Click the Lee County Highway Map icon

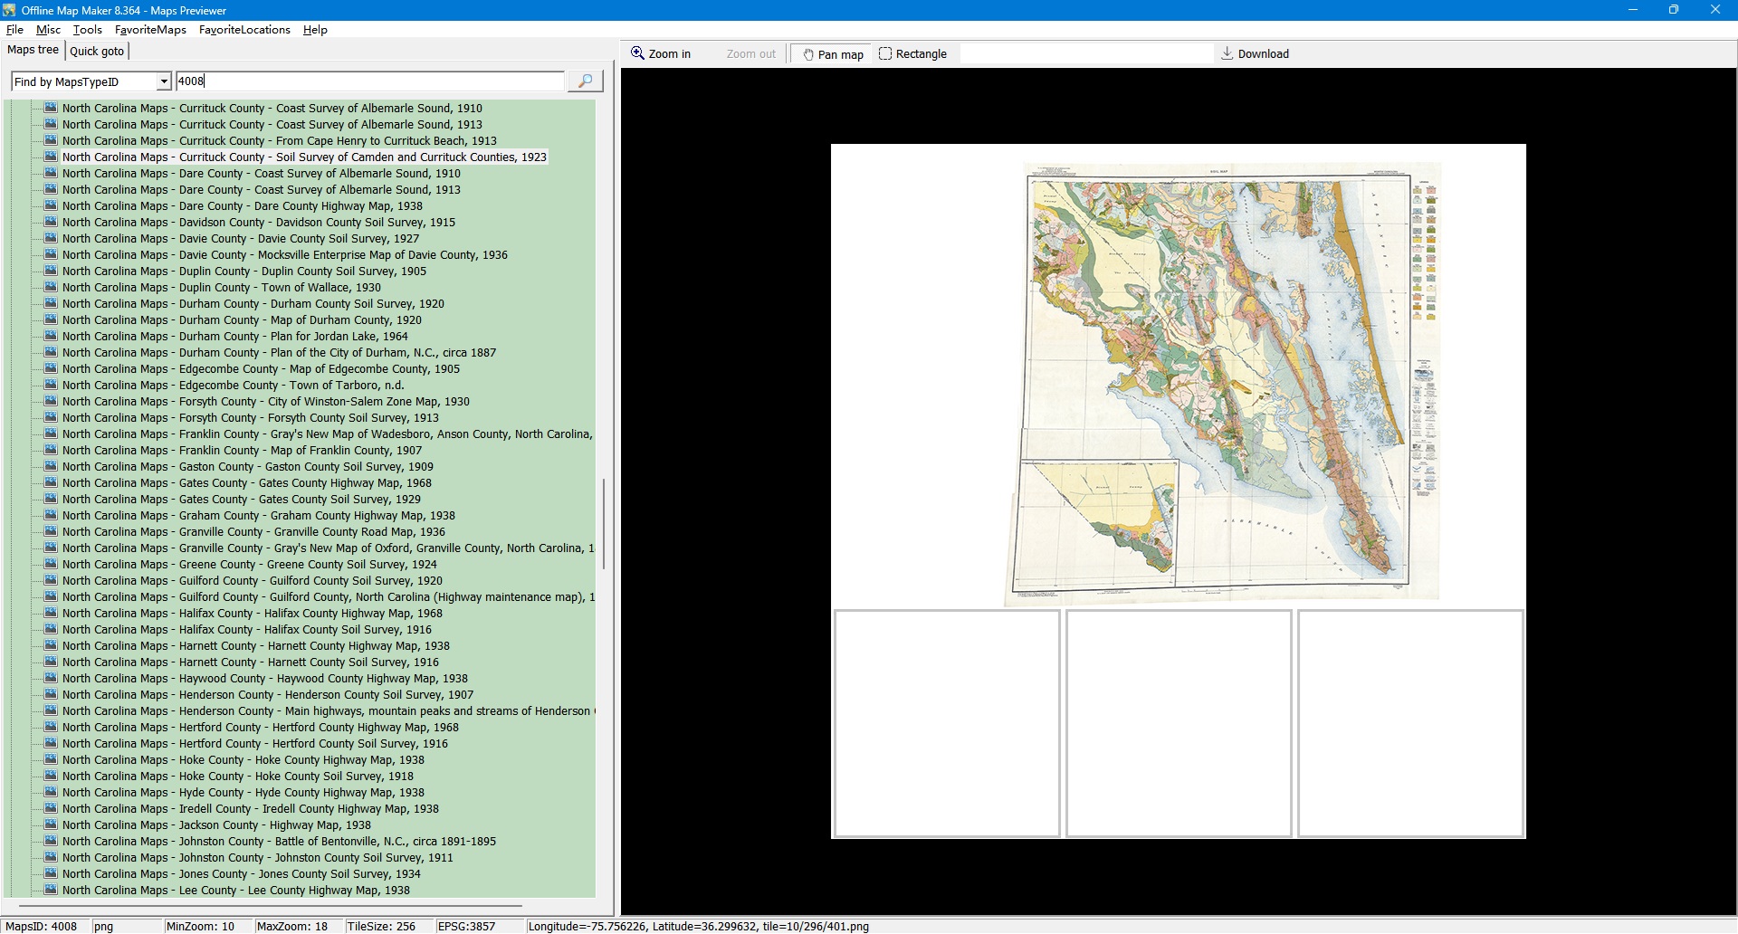pos(52,891)
